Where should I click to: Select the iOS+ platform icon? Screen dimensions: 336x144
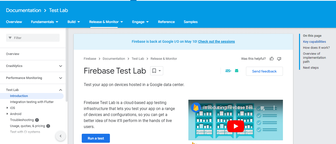click(228, 71)
